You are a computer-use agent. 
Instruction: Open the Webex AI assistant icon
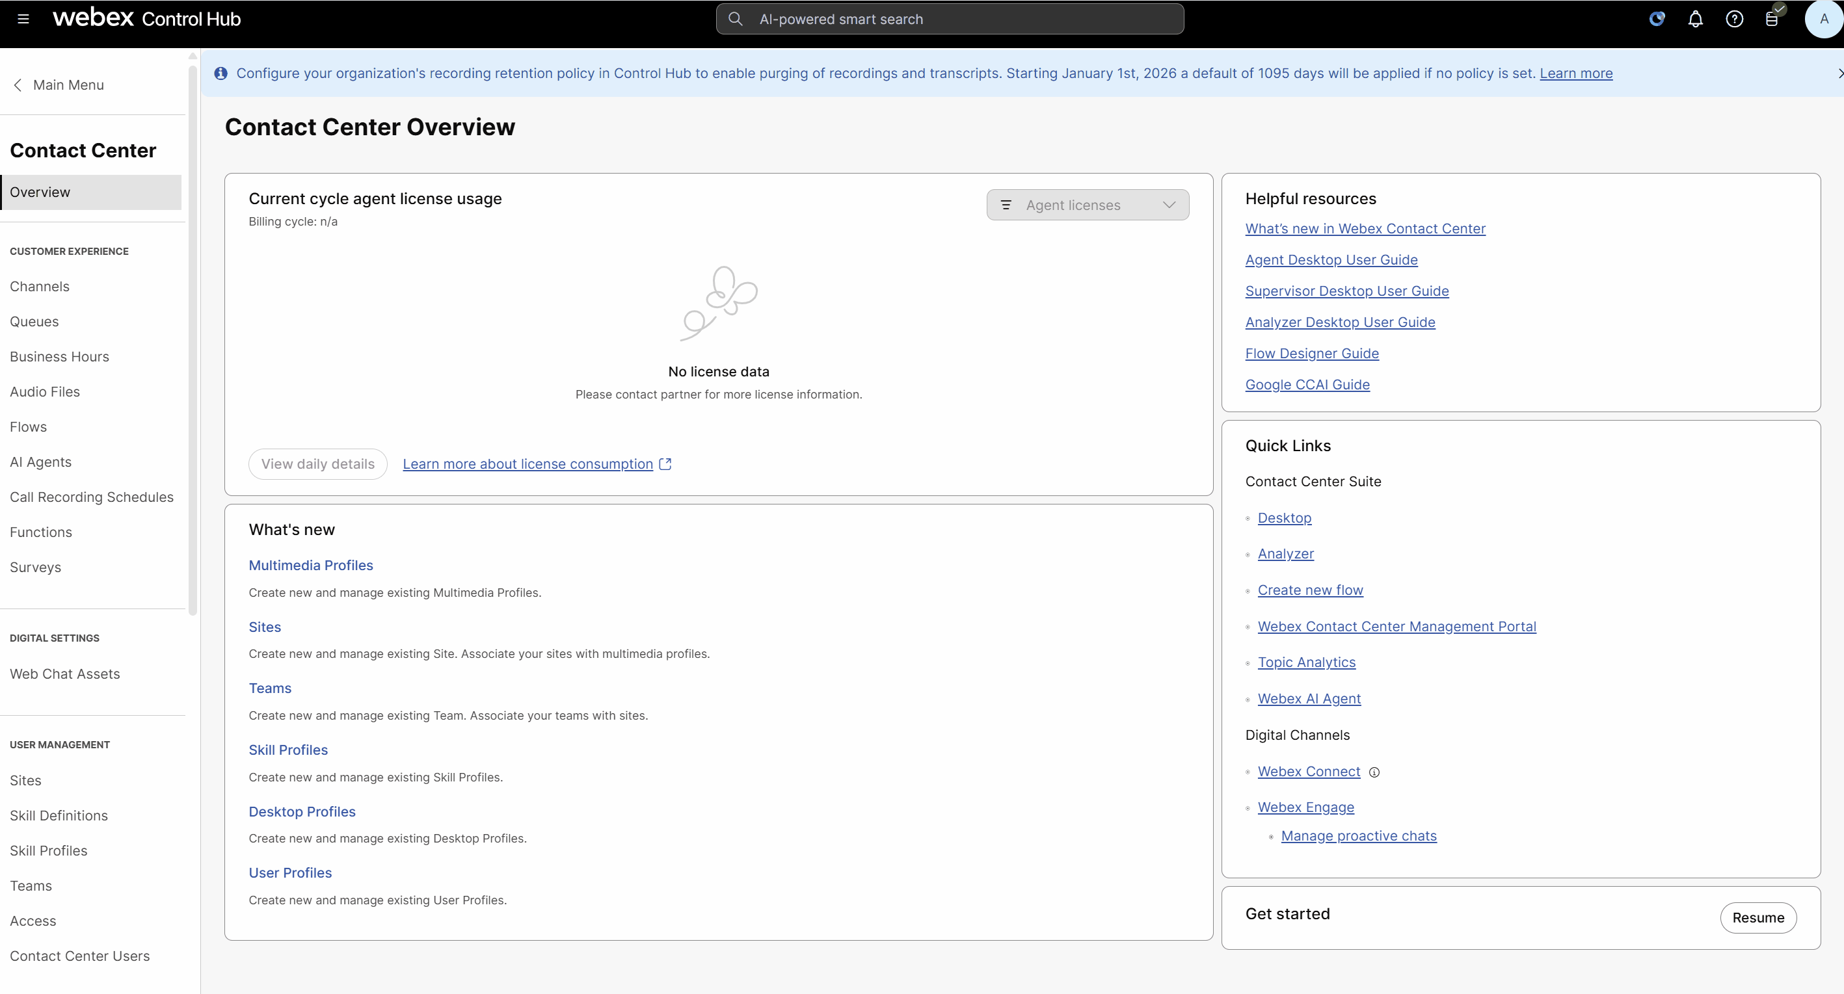point(1657,20)
